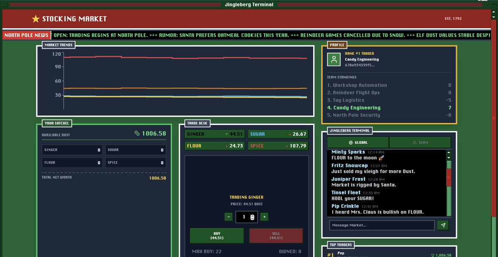The height and width of the screenshot is (257, 498).
Task: Increase trade quantity with the plus button
Action: coord(264,217)
